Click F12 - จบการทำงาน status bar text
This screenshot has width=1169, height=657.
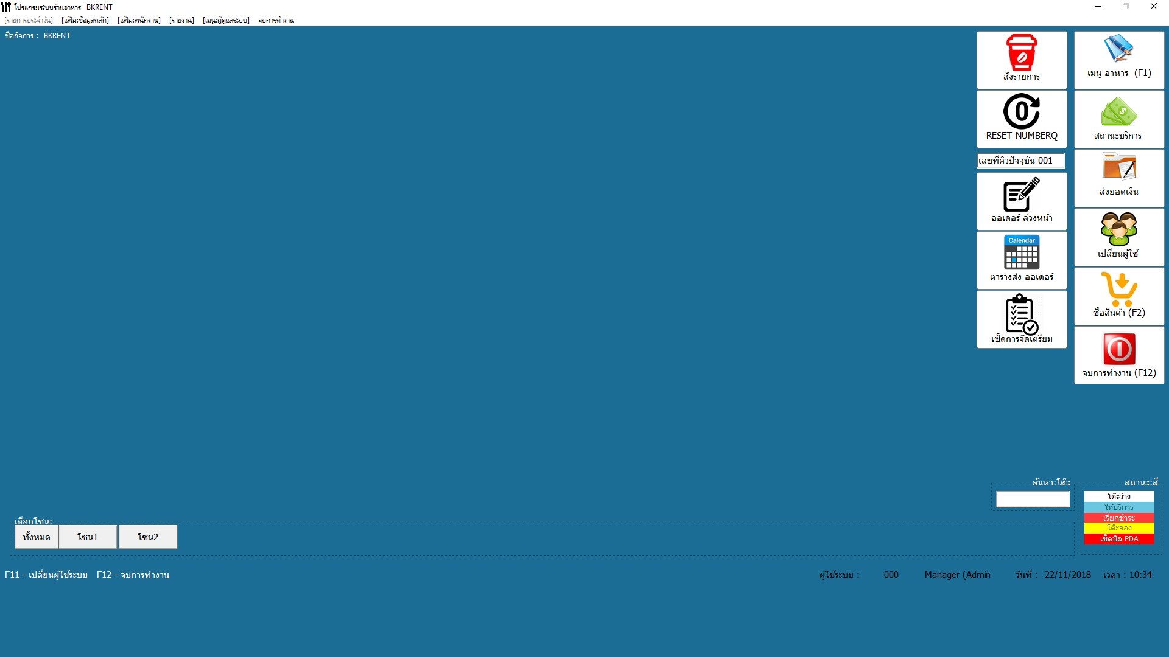[x=133, y=575]
